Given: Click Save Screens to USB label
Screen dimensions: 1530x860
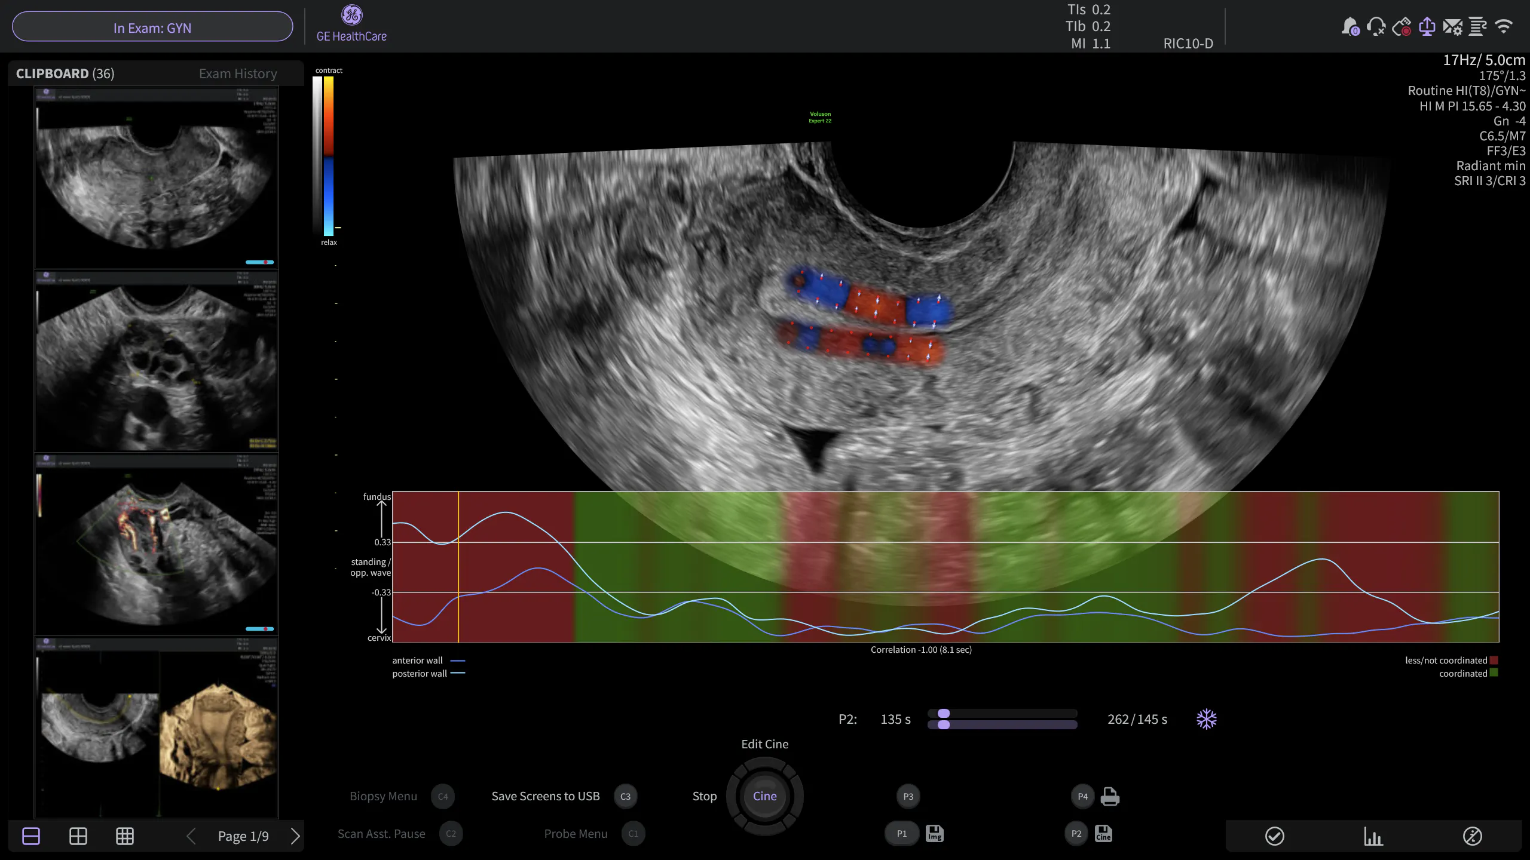Looking at the screenshot, I should point(546,796).
